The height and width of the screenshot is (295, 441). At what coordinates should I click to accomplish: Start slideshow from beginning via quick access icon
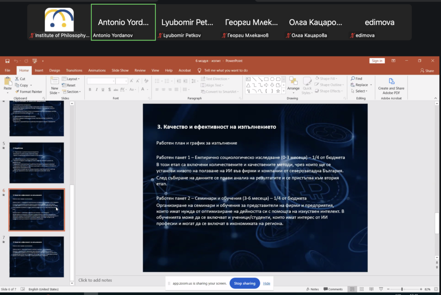34,61
